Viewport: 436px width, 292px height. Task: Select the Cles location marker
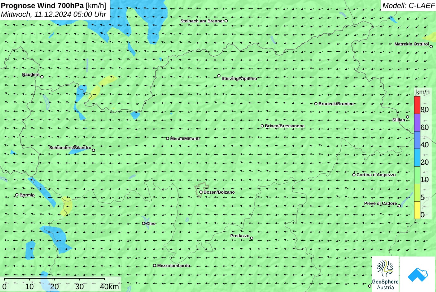pos(144,223)
